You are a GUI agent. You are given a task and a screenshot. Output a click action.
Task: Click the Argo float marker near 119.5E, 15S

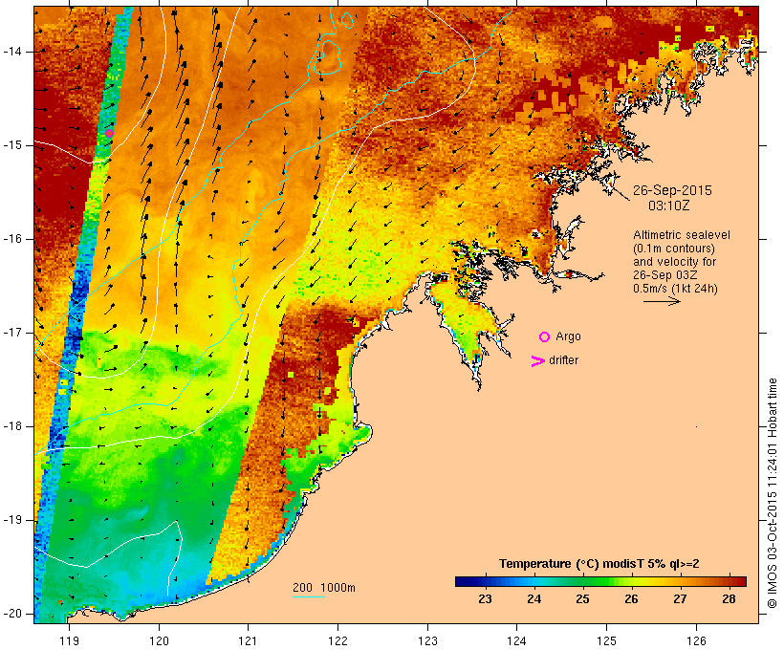coord(110,134)
